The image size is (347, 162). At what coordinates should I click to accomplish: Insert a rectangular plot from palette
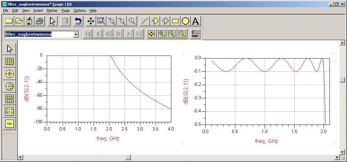10,61
